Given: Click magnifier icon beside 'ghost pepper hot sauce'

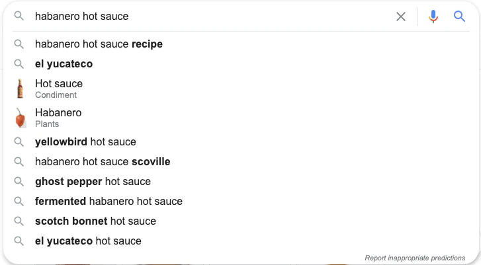Looking at the screenshot, I should [x=19, y=181].
